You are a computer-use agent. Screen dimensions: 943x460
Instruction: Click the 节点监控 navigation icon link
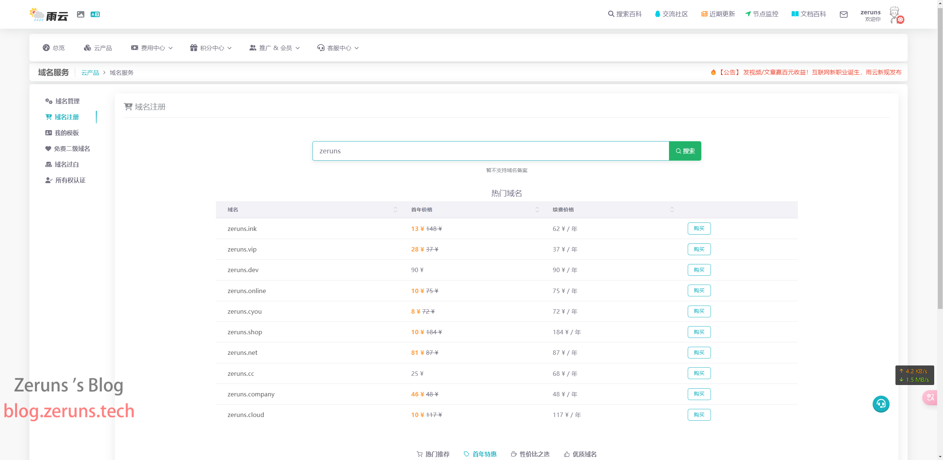pyautogui.click(x=761, y=14)
